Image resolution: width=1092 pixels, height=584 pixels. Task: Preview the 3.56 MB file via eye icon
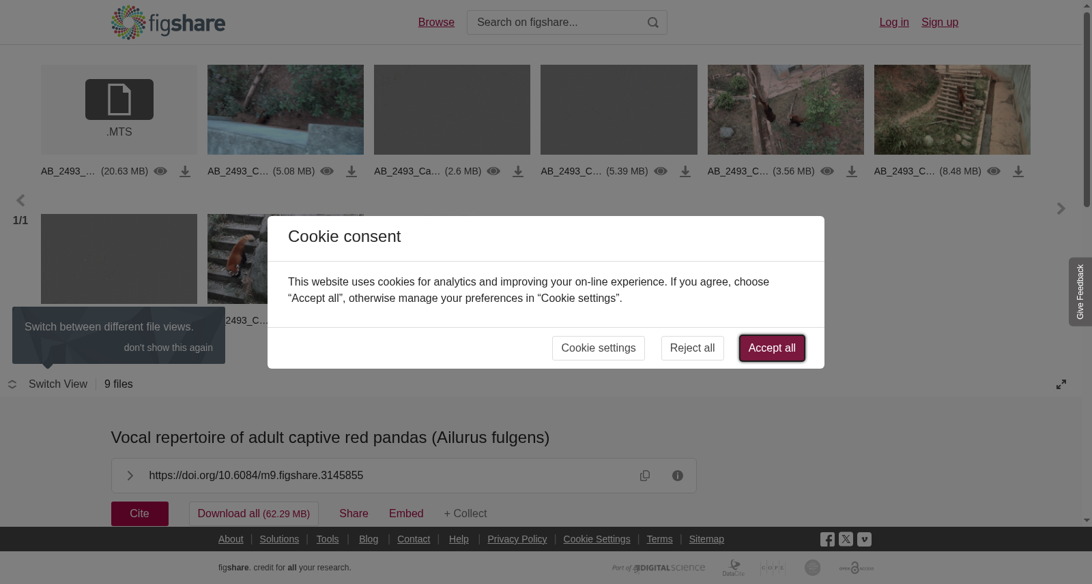click(x=827, y=171)
